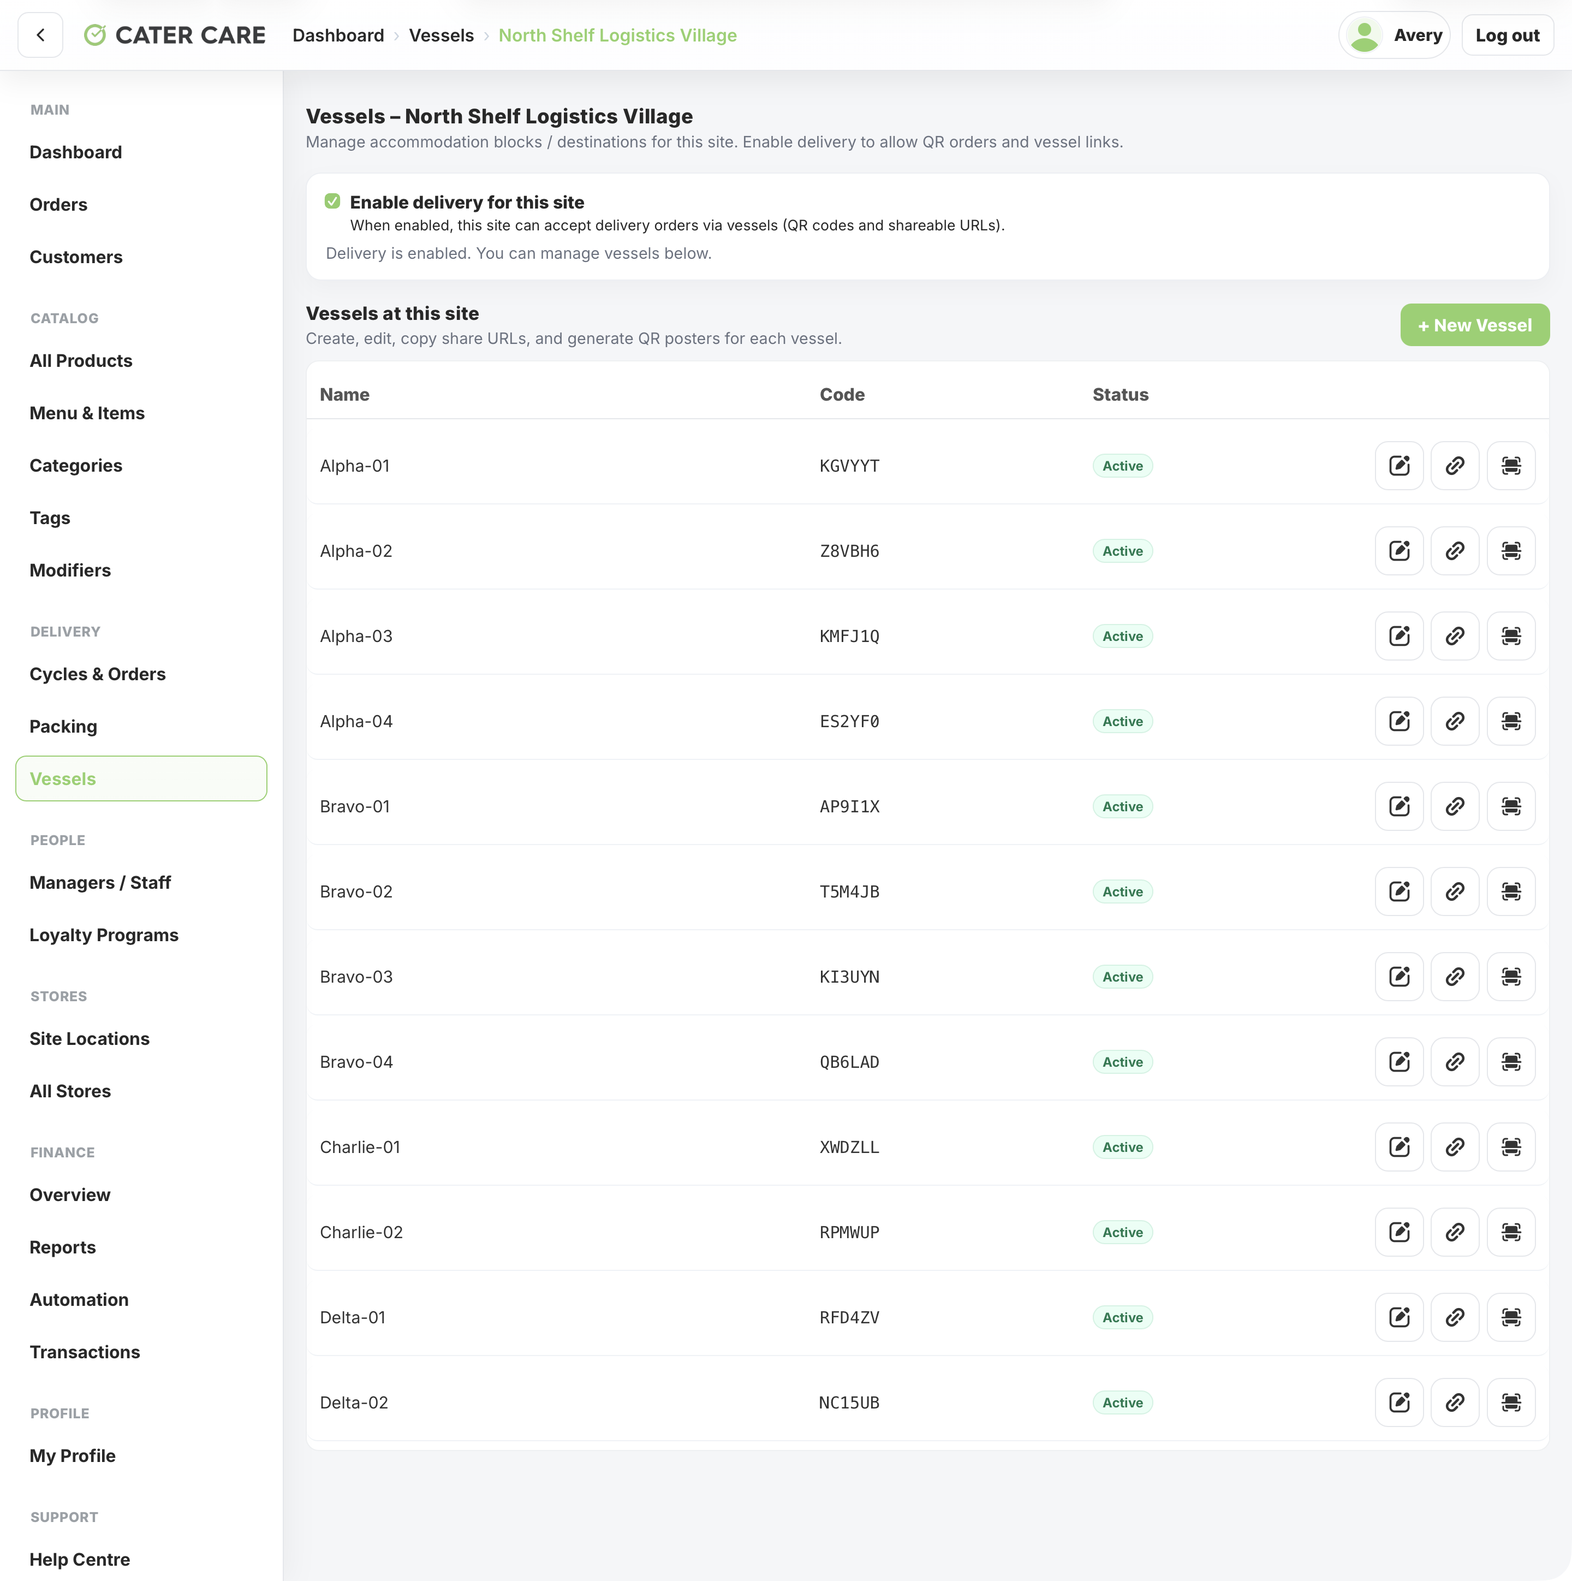The height and width of the screenshot is (1581, 1572).
Task: Generate QR poster for Charlie-01
Action: [x=1511, y=1146]
